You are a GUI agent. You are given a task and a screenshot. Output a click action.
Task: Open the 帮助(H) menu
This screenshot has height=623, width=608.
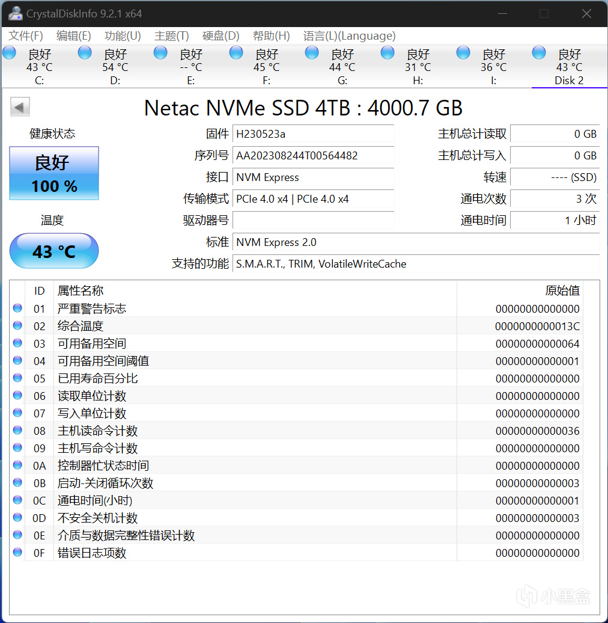[x=271, y=36]
